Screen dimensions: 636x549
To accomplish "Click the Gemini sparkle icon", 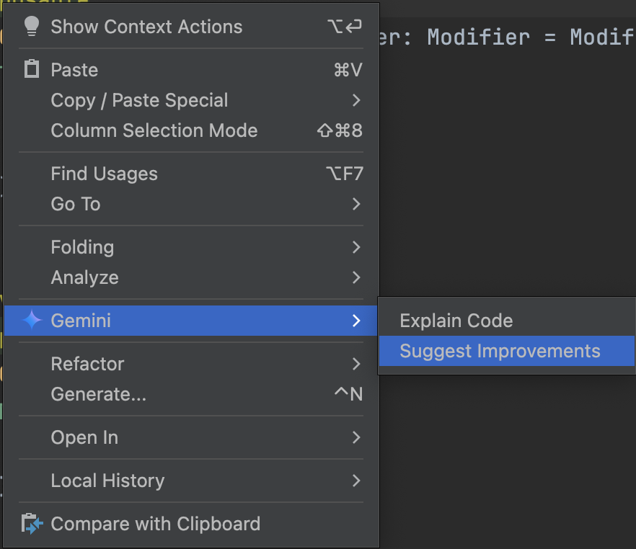I will coord(32,320).
